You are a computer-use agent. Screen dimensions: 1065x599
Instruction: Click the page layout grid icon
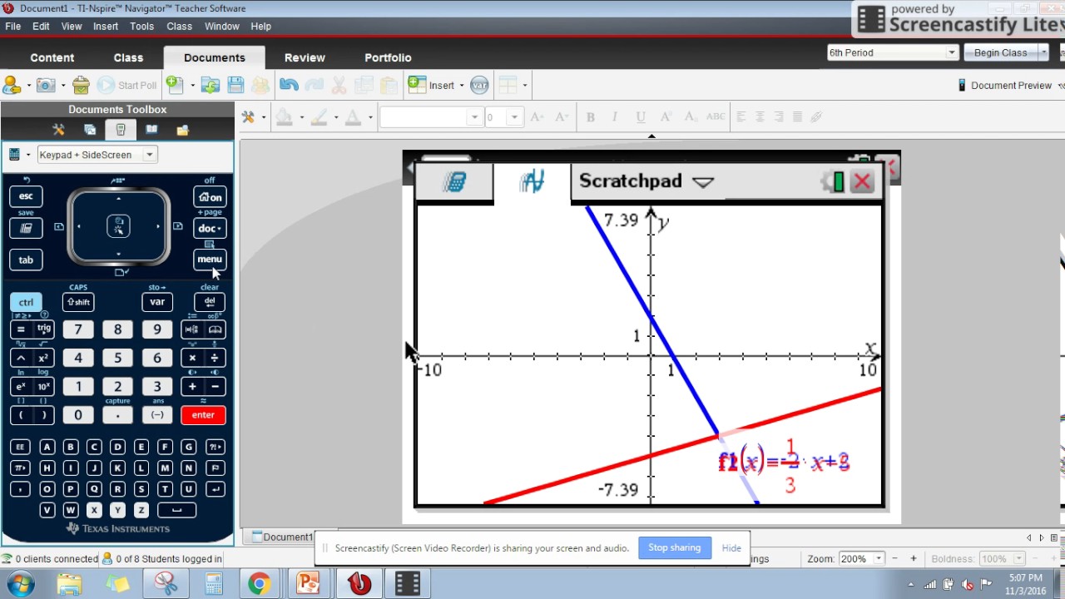[508, 85]
